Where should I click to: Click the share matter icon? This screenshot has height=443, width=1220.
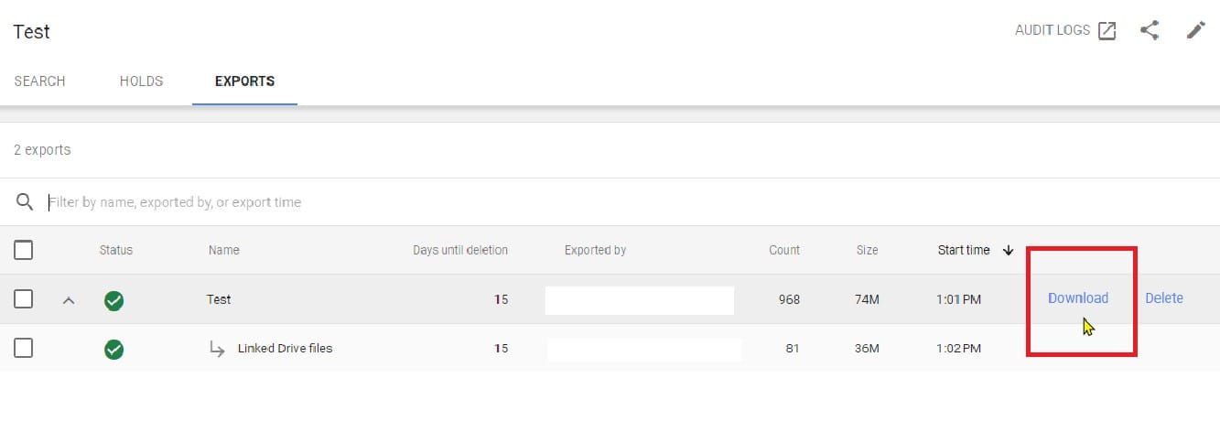[1150, 31]
